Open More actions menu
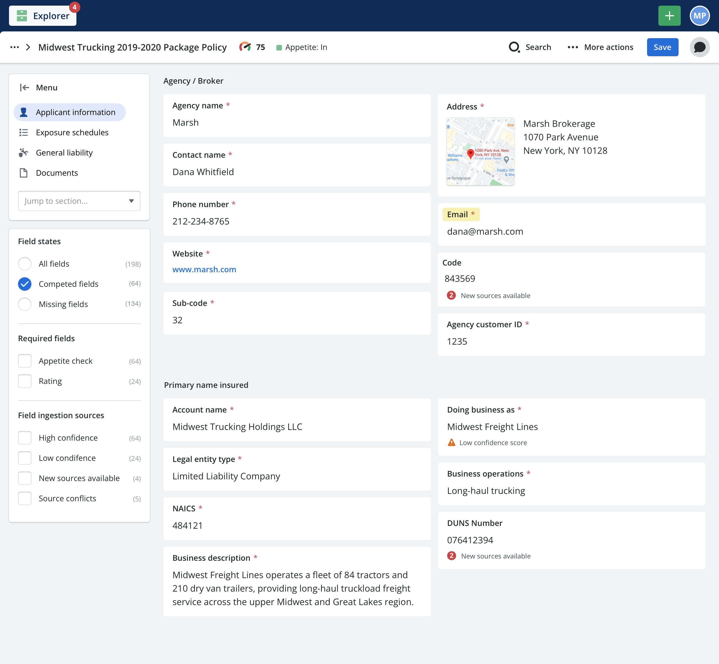The image size is (719, 664). [600, 47]
